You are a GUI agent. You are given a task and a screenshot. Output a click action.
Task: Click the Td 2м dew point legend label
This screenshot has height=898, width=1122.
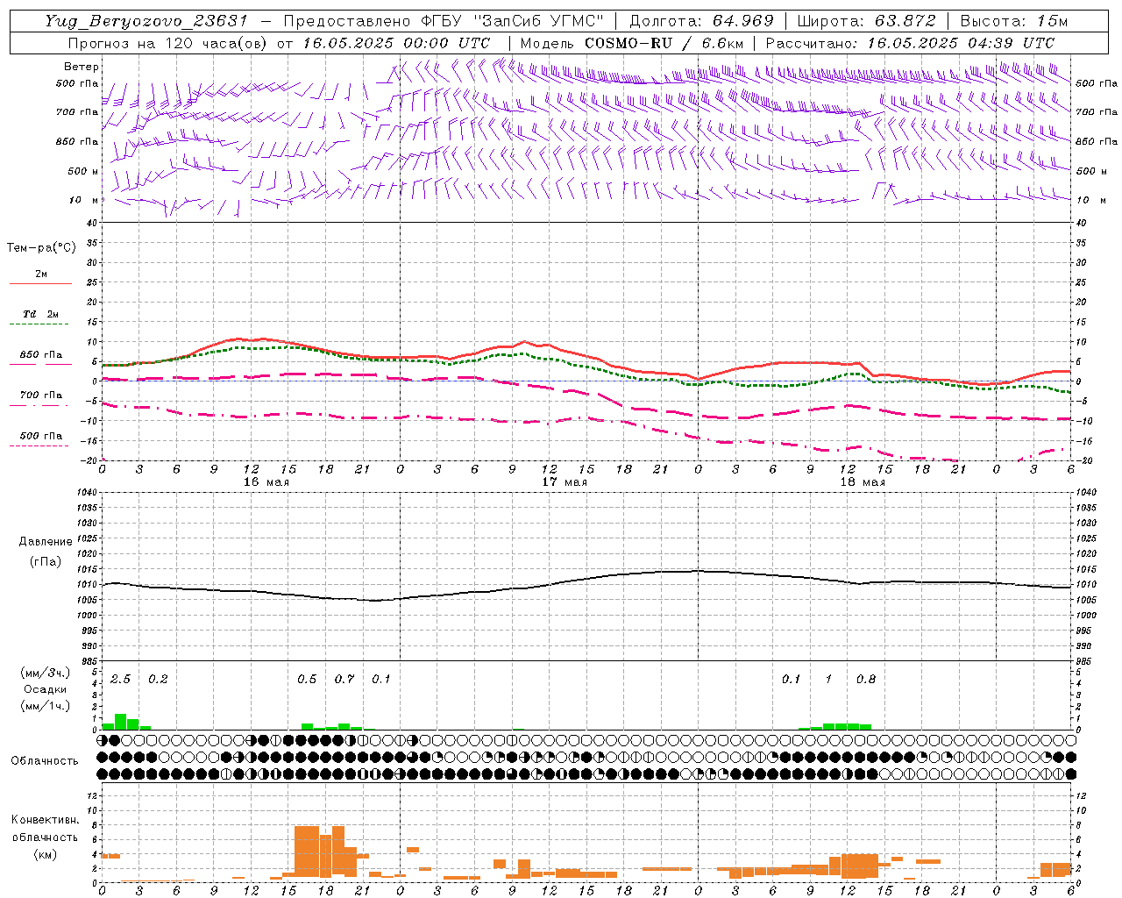[41, 314]
